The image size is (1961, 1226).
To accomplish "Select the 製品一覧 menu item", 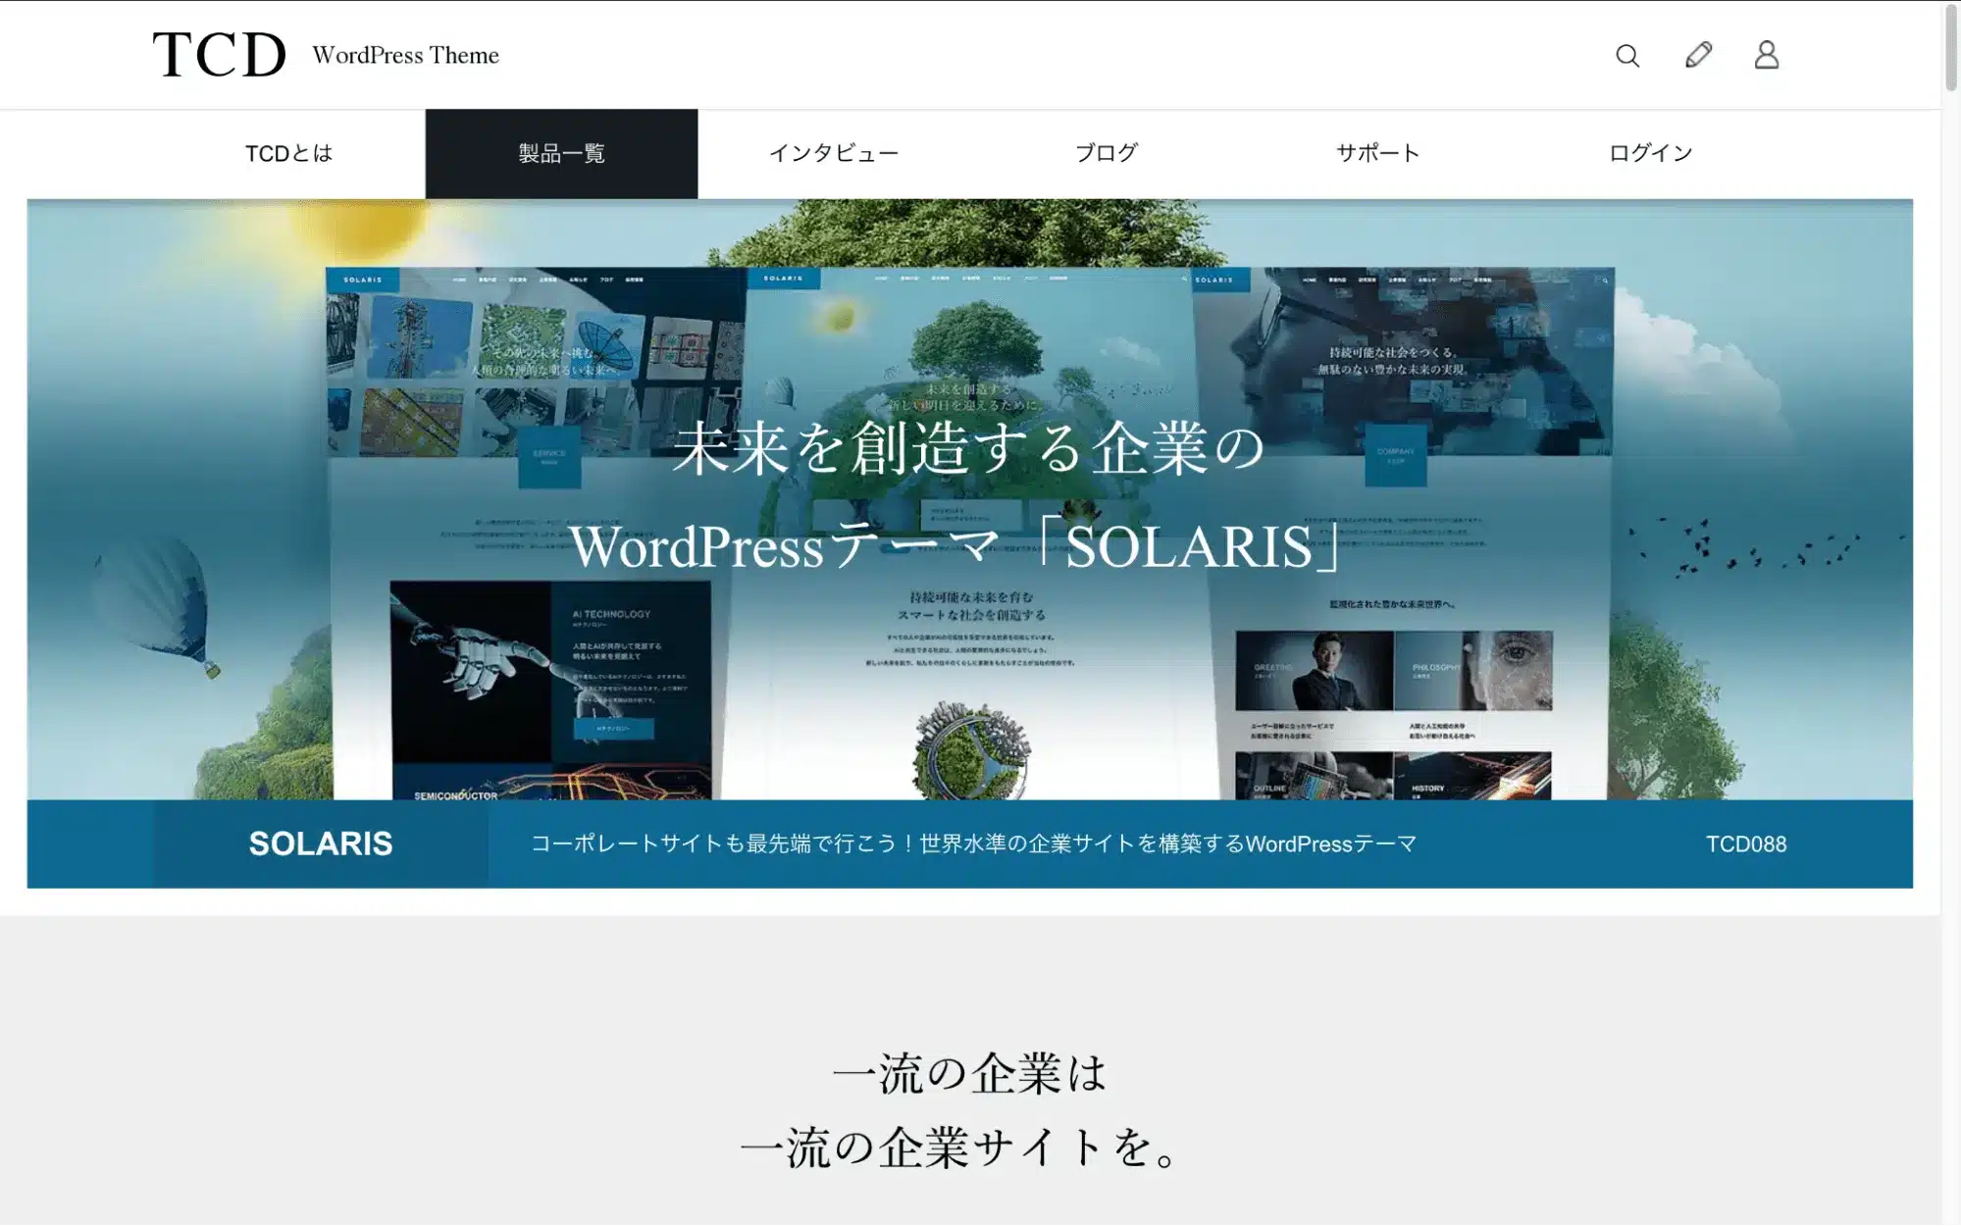I will [x=561, y=154].
